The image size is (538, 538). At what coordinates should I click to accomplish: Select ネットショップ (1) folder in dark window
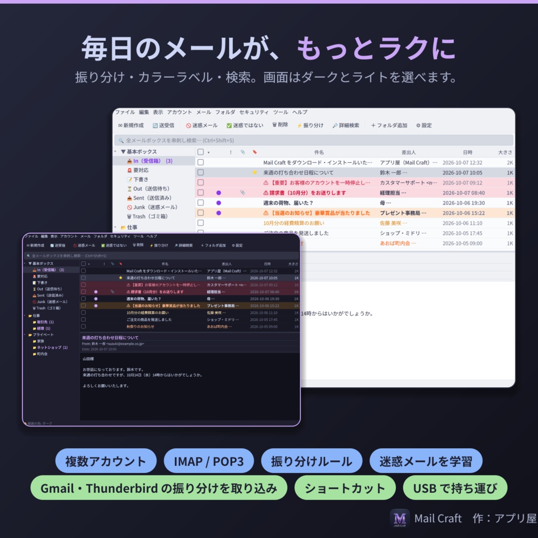50,347
